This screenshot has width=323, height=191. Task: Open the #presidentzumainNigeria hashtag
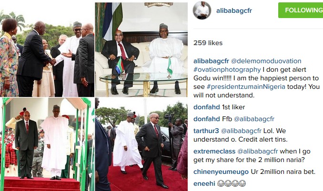click(x=246, y=86)
